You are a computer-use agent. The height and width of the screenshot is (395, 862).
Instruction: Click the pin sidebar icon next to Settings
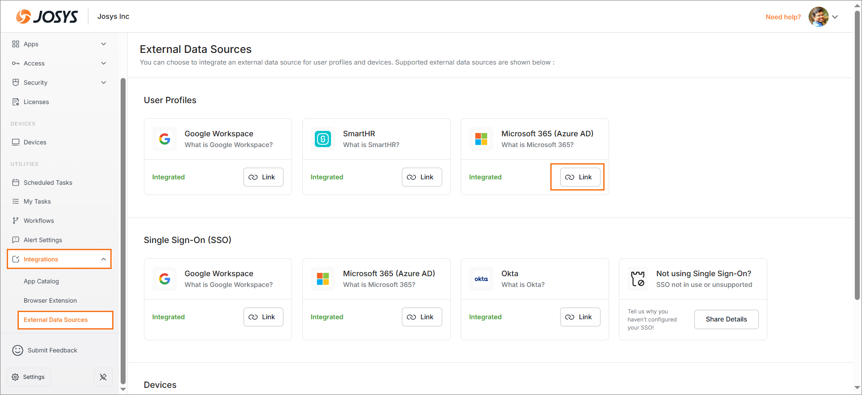(x=103, y=377)
